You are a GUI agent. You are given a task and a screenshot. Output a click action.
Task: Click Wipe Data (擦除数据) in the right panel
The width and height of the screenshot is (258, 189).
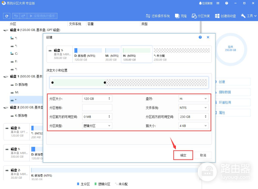click(x=233, y=92)
